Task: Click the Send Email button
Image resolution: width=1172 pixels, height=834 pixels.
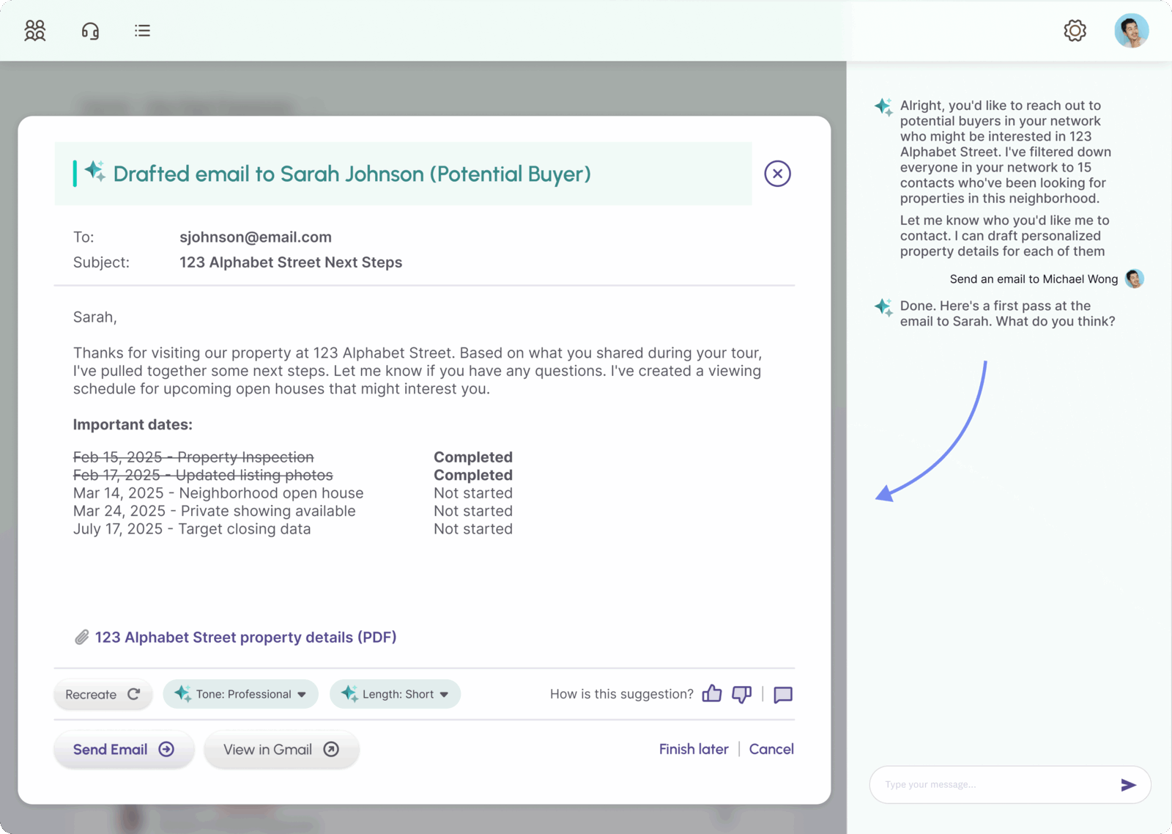Action: tap(124, 749)
